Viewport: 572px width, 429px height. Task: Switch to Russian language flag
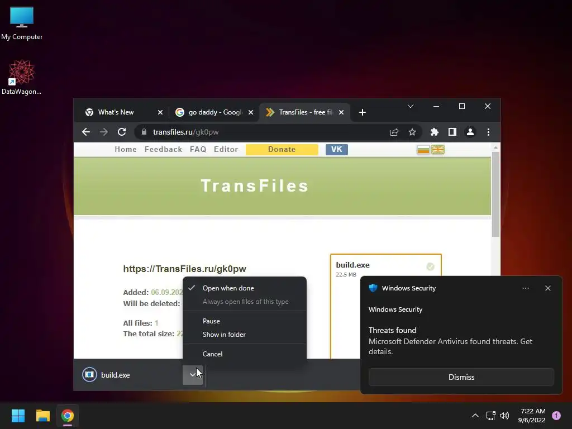tap(423, 150)
